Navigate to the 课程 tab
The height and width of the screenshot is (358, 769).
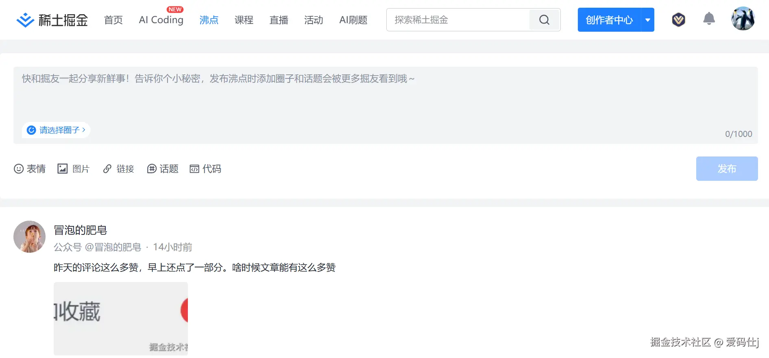[244, 20]
